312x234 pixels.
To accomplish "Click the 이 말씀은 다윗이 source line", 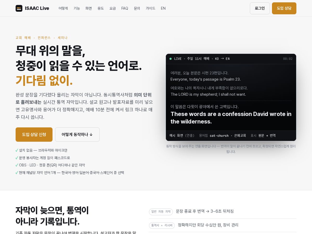I will click(205, 107).
